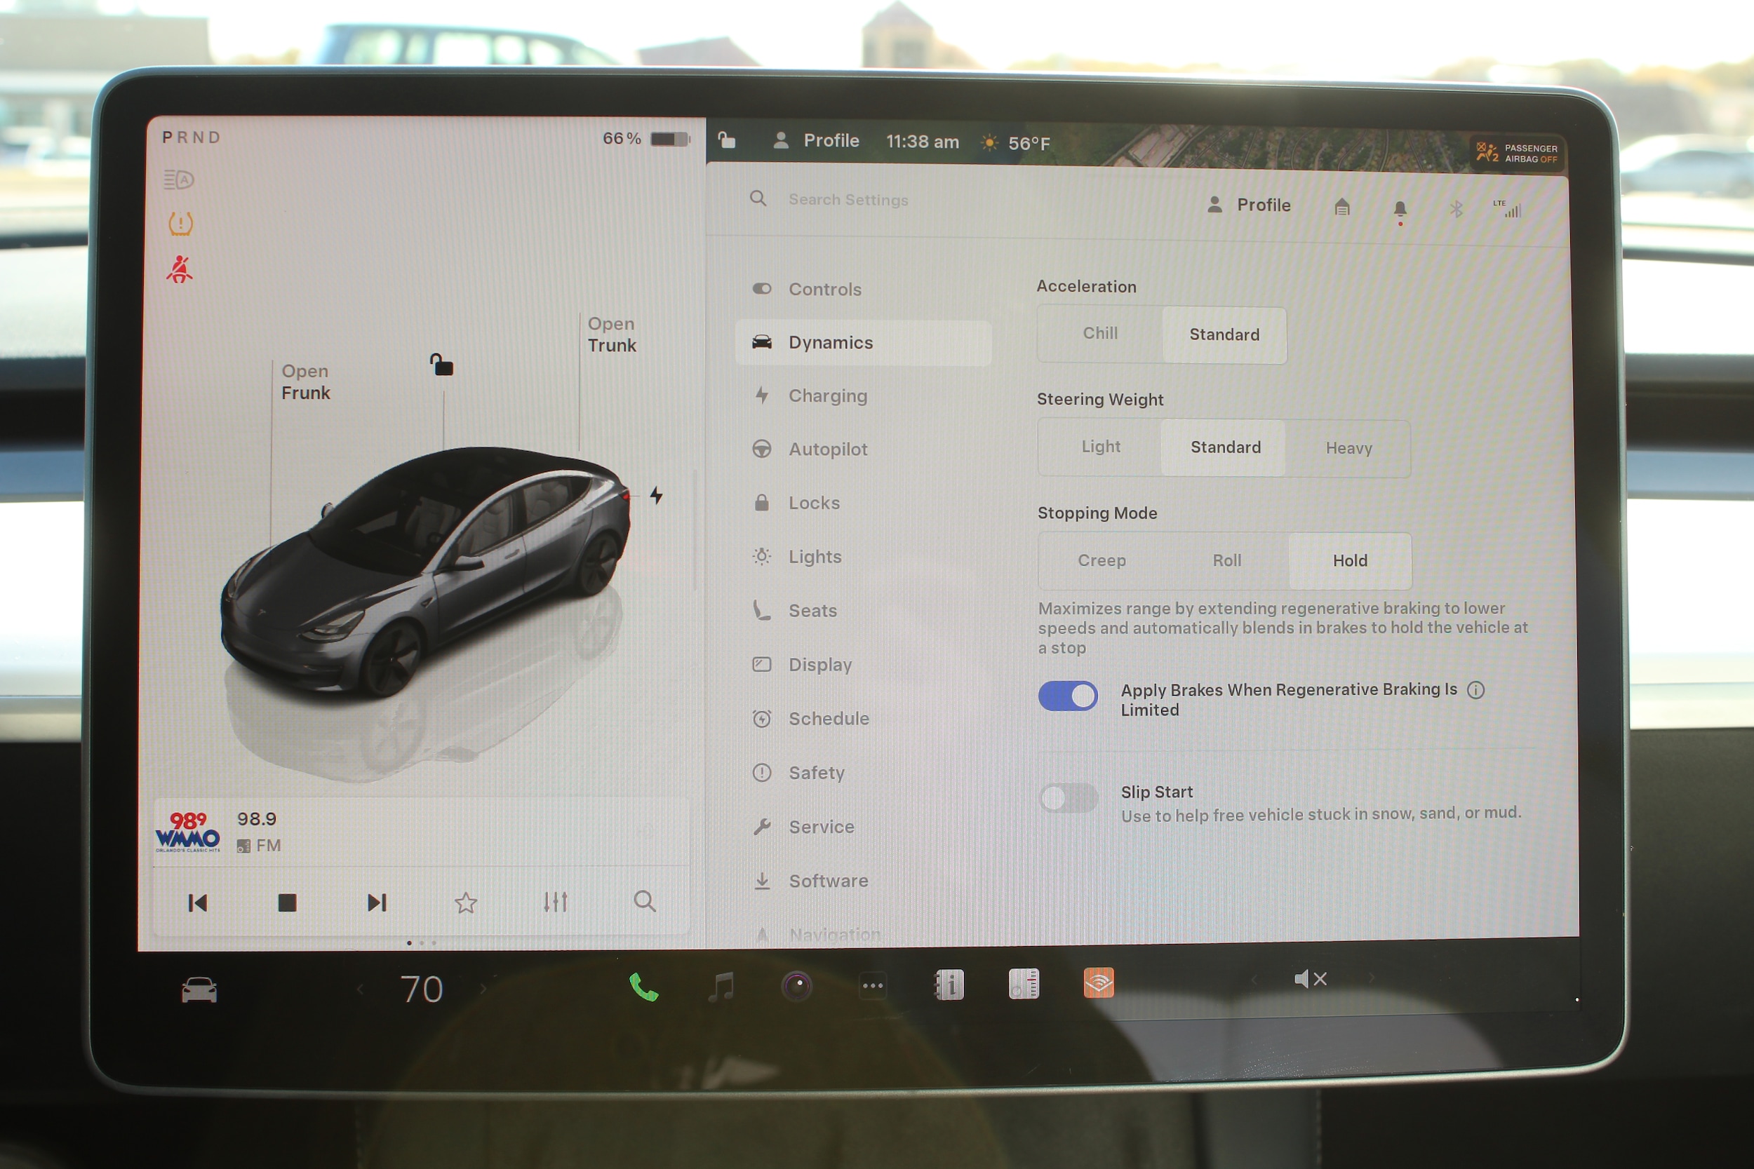Open HomeLink garage icon
The width and height of the screenshot is (1754, 1169).
pos(1341,206)
